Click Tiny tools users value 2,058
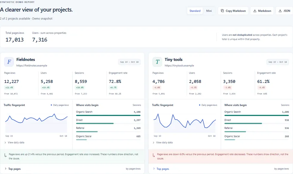Screen dimensions: 293x174 click(x=195, y=82)
